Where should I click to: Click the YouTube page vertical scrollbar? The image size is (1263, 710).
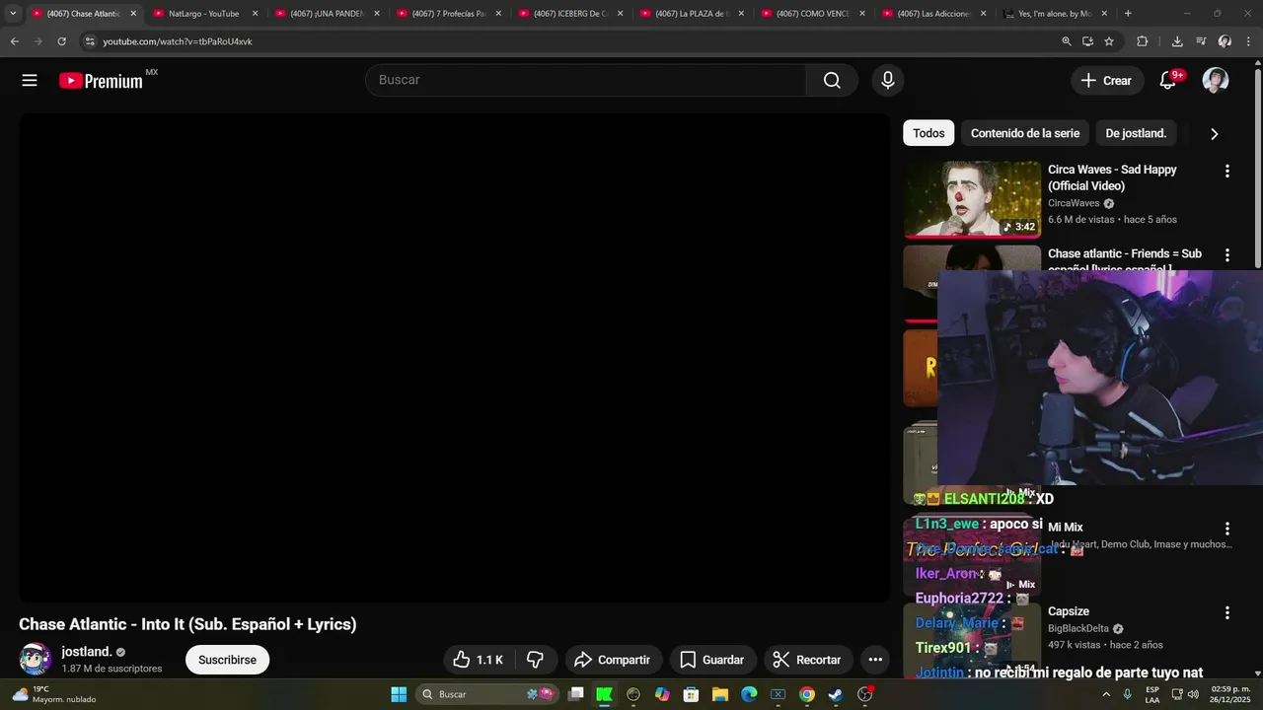coord(1257,168)
